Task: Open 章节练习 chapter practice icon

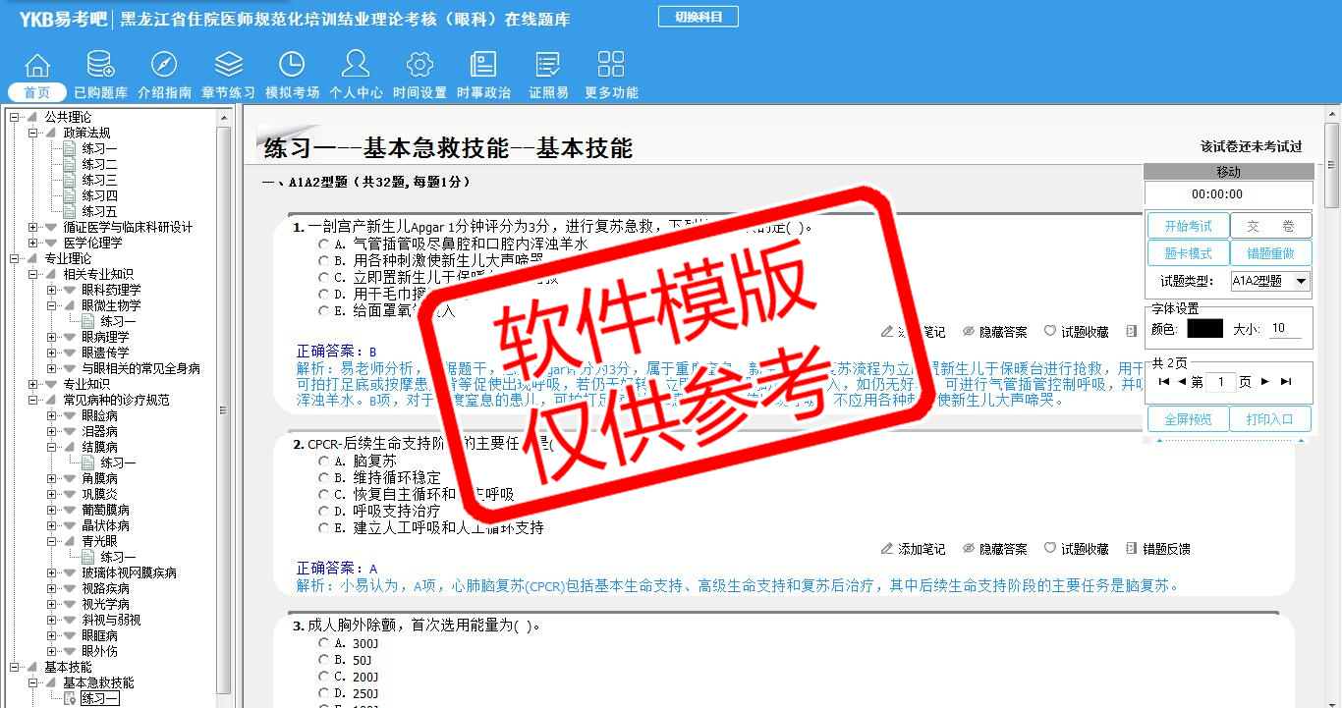Action: click(x=228, y=66)
